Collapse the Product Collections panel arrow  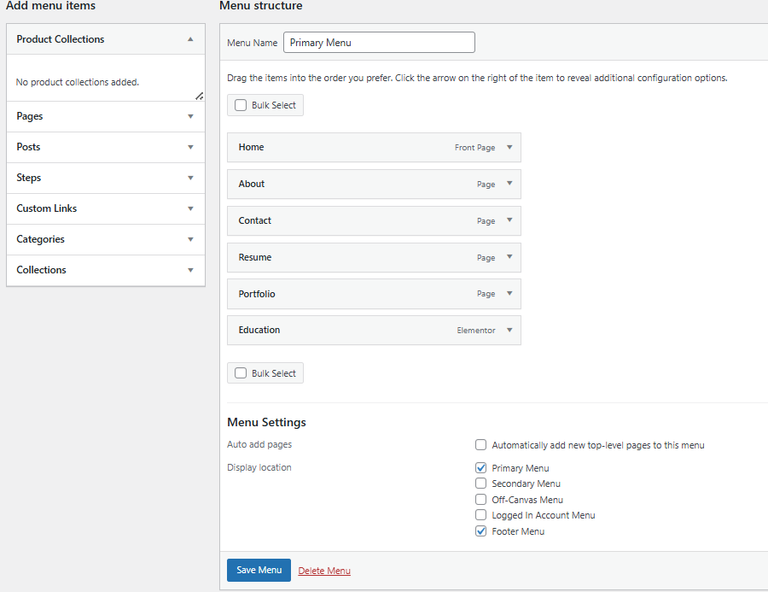point(190,39)
